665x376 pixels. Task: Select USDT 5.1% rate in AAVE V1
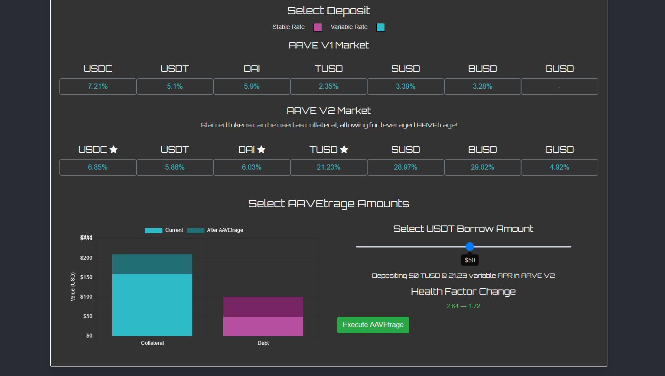coord(175,87)
